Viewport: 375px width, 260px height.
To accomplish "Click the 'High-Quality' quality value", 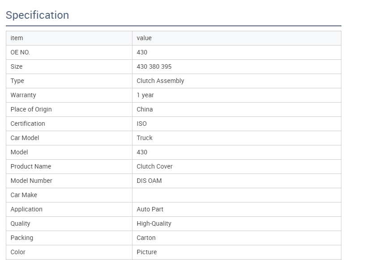I will click(x=154, y=223).
